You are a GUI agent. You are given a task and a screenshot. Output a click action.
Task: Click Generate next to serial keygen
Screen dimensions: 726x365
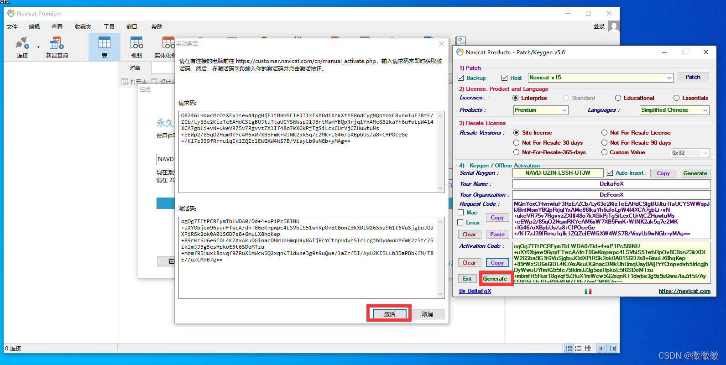click(695, 173)
